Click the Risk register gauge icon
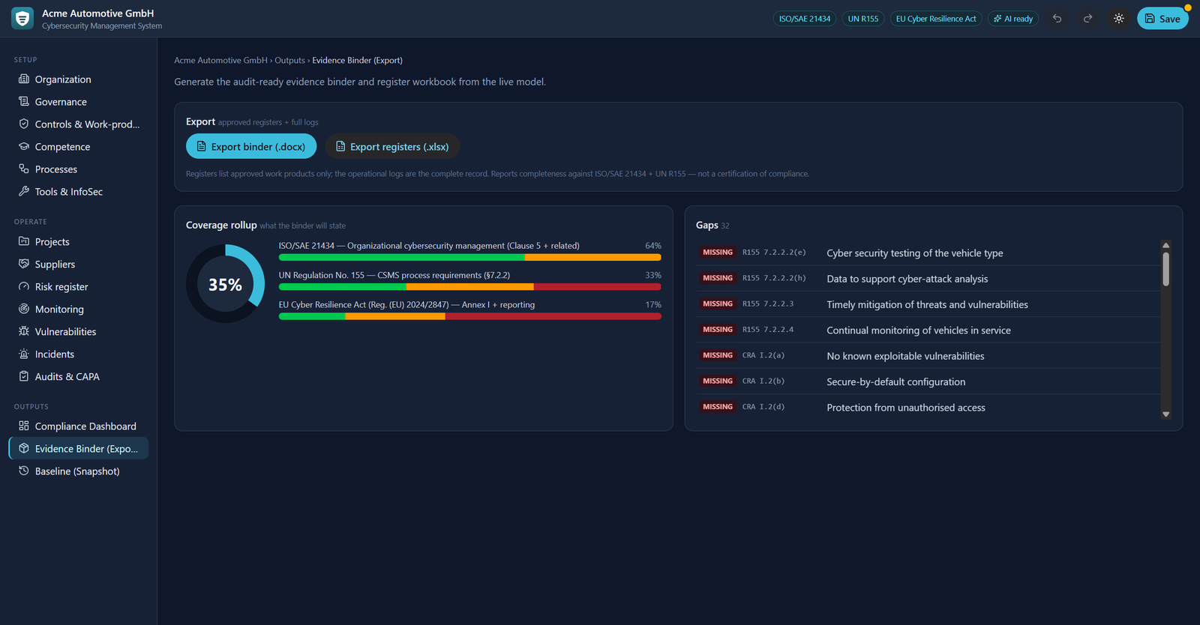Screen dimensions: 1200x625 tap(24, 286)
